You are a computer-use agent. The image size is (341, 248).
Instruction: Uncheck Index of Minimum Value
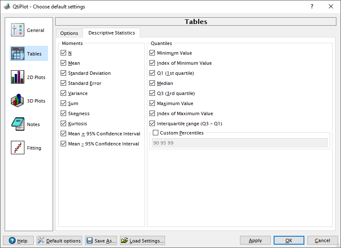click(x=152, y=63)
